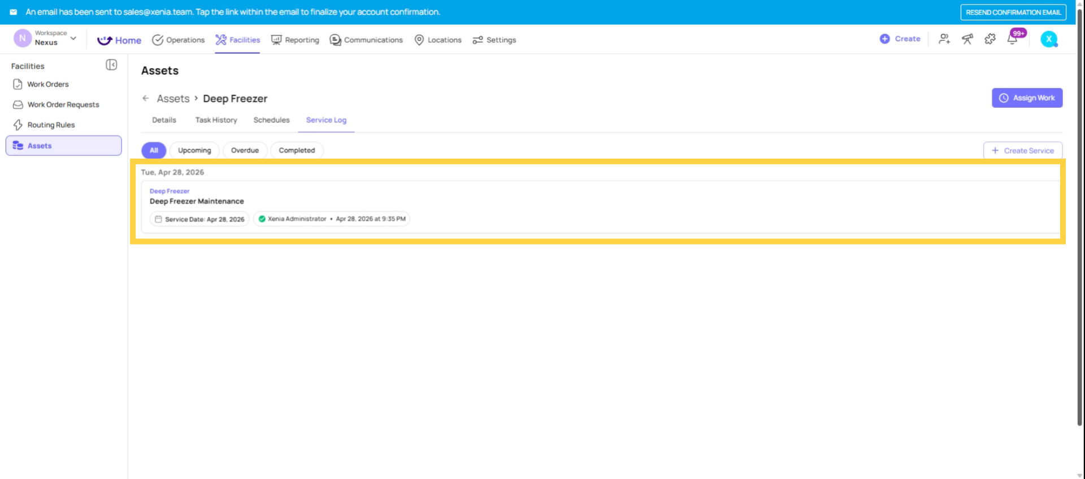Open the Reporting menu
1085x479 pixels.
point(295,40)
